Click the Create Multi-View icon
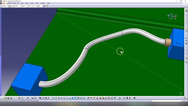Image resolution: width=188 pixels, height=106 pixels. tap(73, 98)
